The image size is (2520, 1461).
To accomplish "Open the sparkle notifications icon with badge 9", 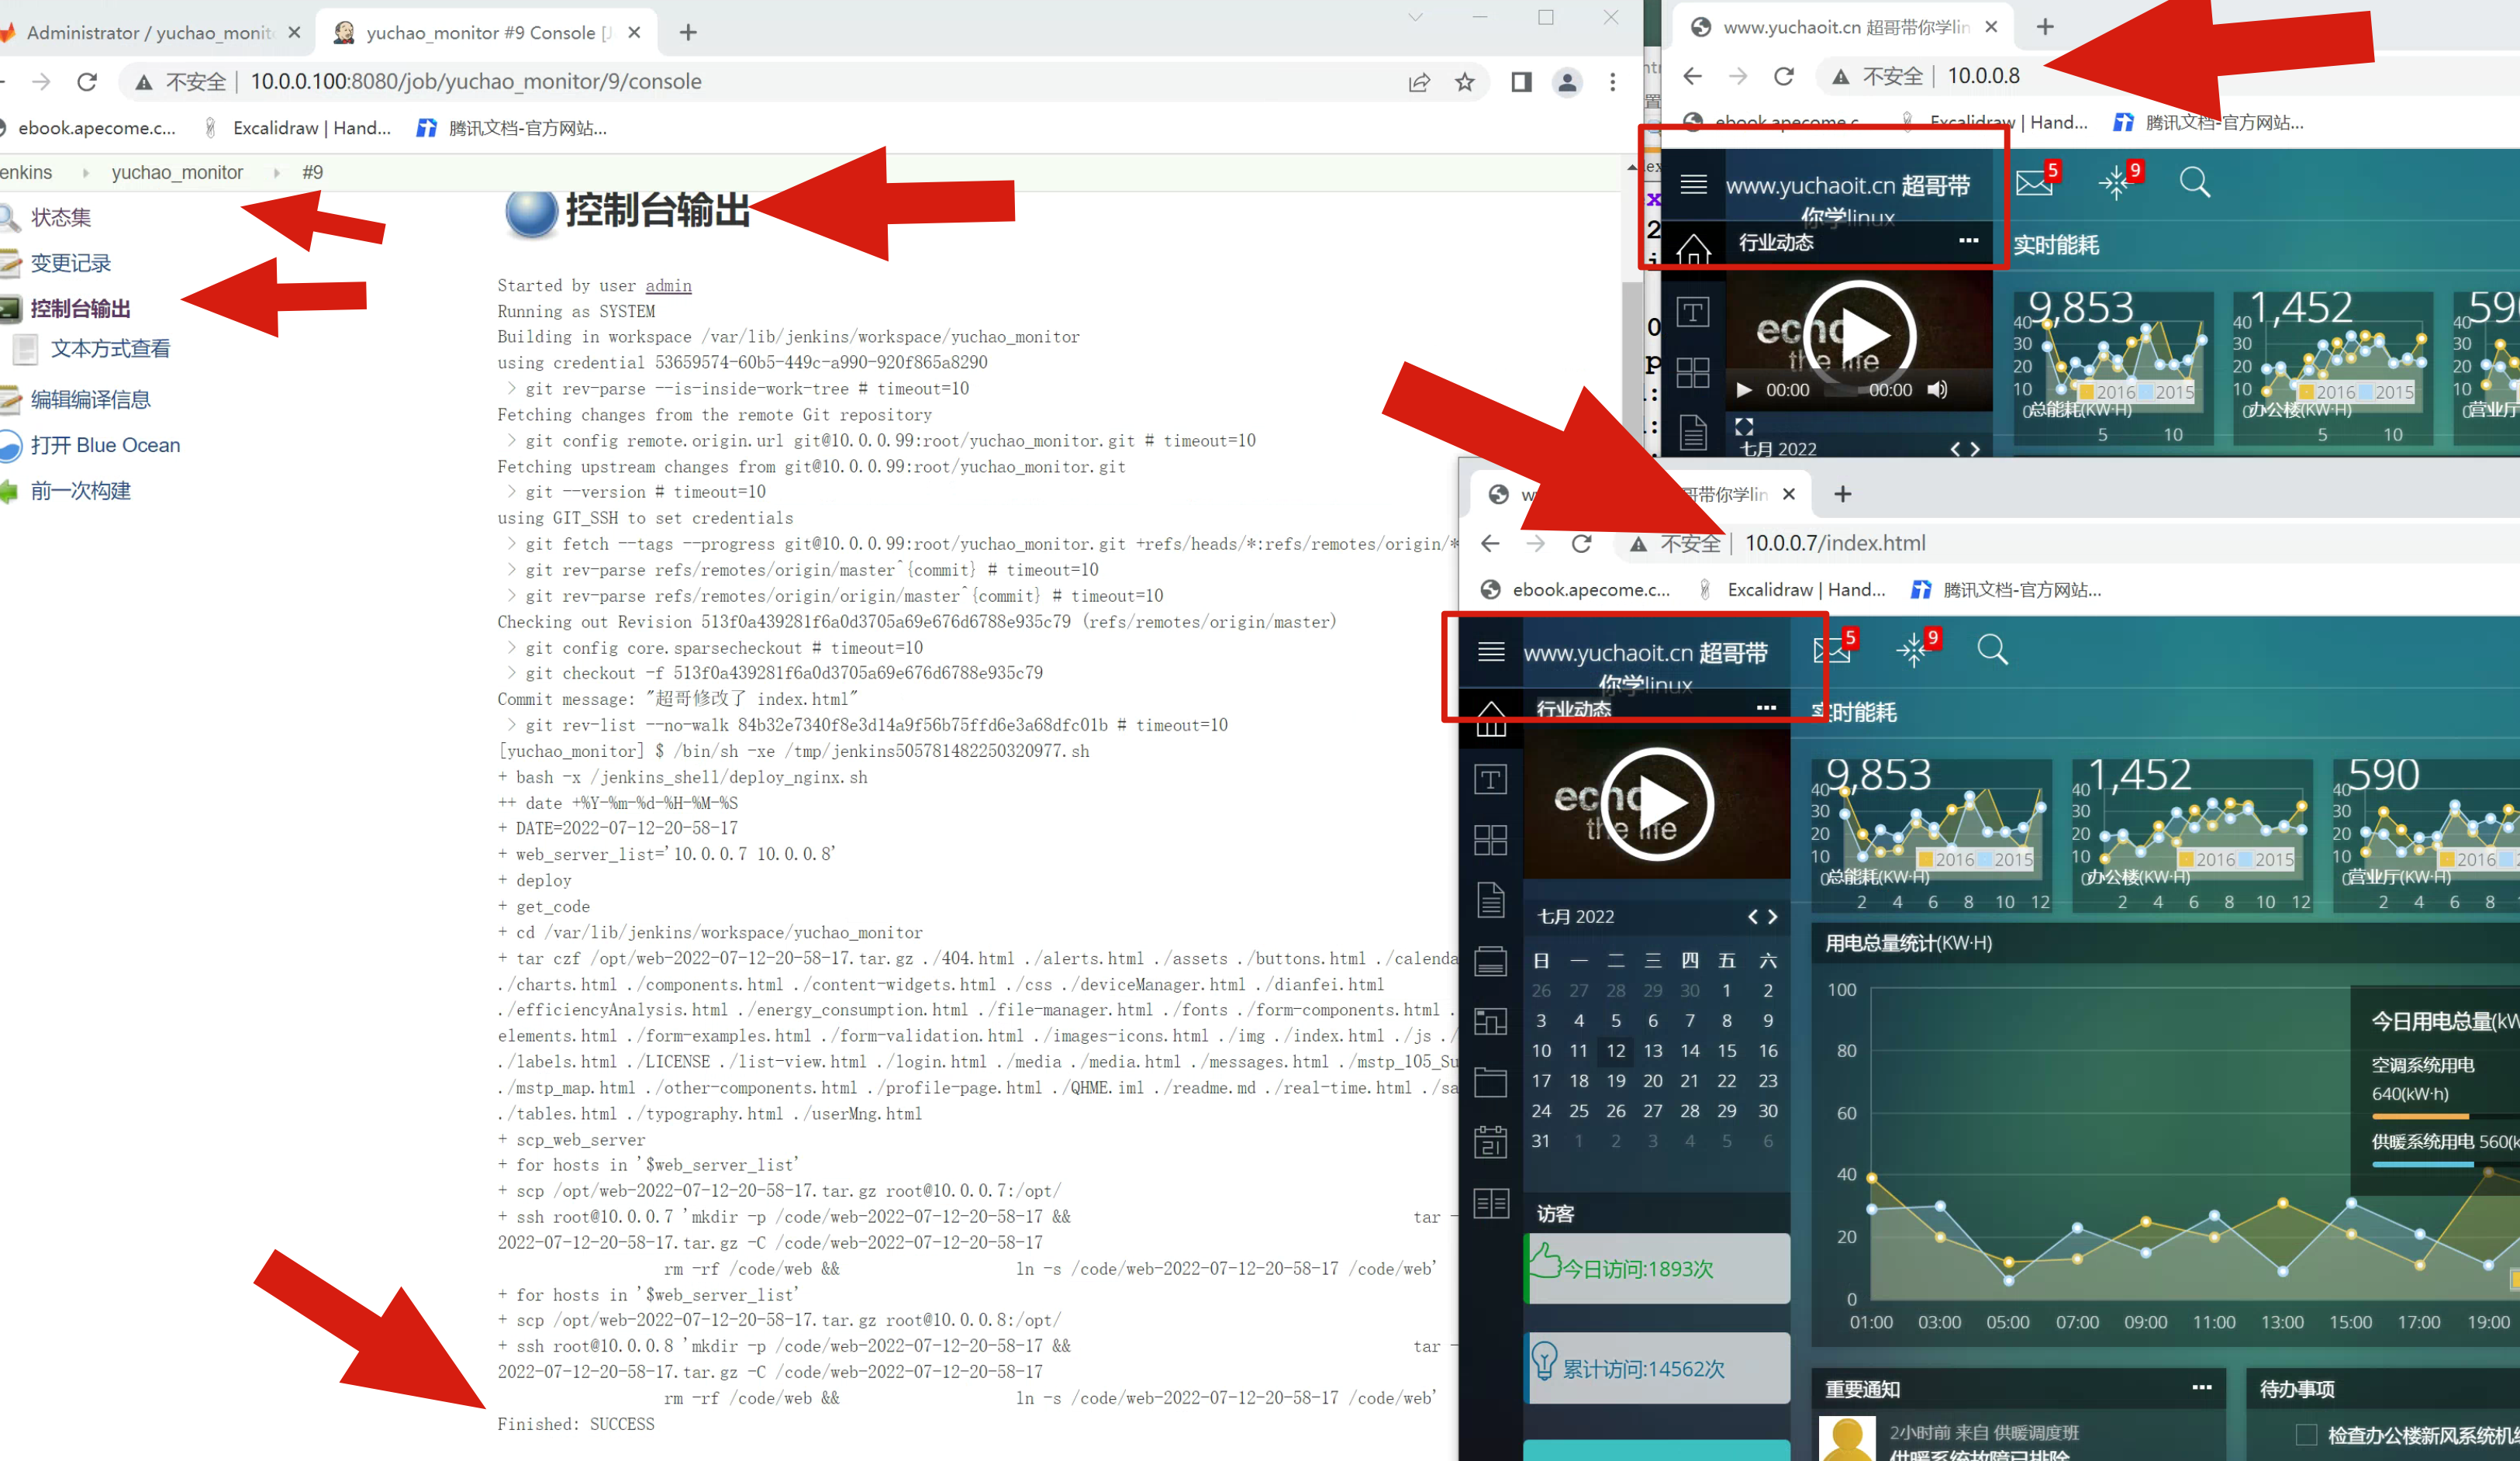I will point(1912,650).
